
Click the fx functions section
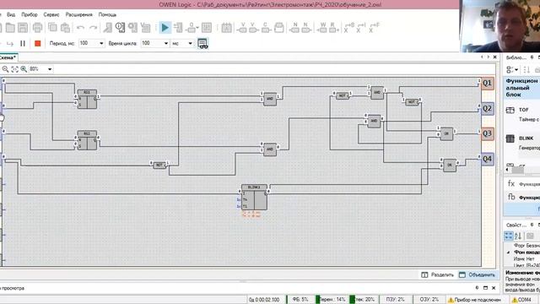(x=521, y=184)
